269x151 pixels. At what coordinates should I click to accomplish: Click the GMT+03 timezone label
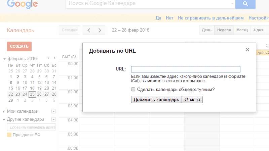[x=69, y=57]
